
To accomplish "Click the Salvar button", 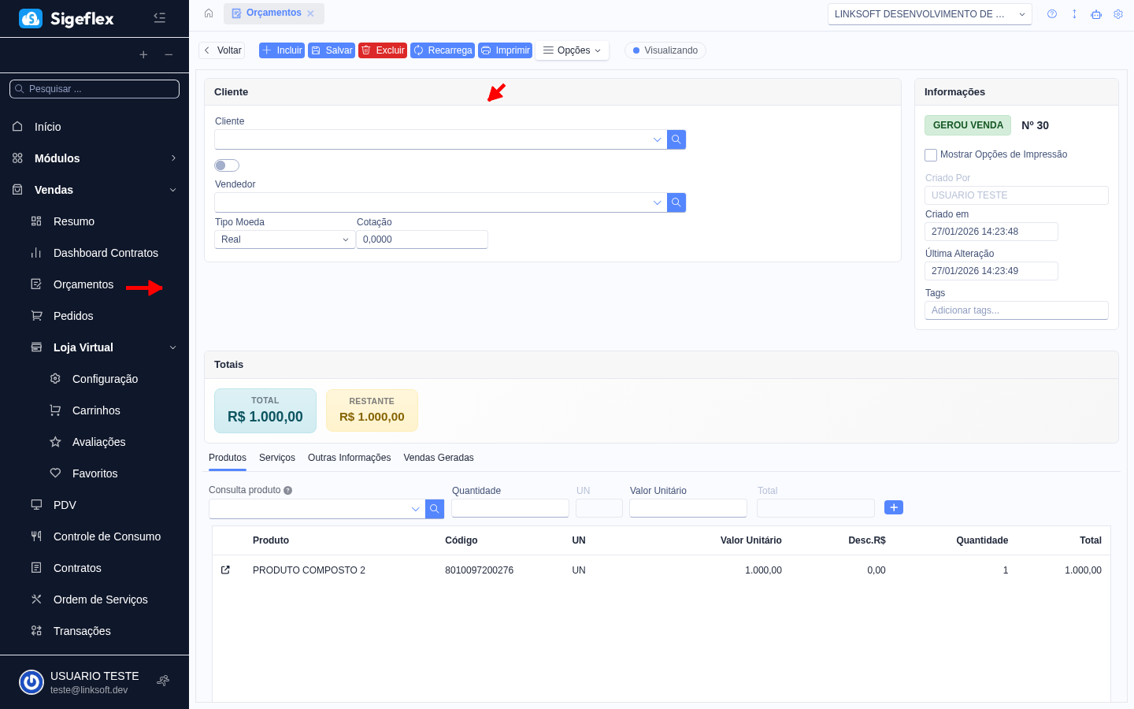I will tap(332, 50).
